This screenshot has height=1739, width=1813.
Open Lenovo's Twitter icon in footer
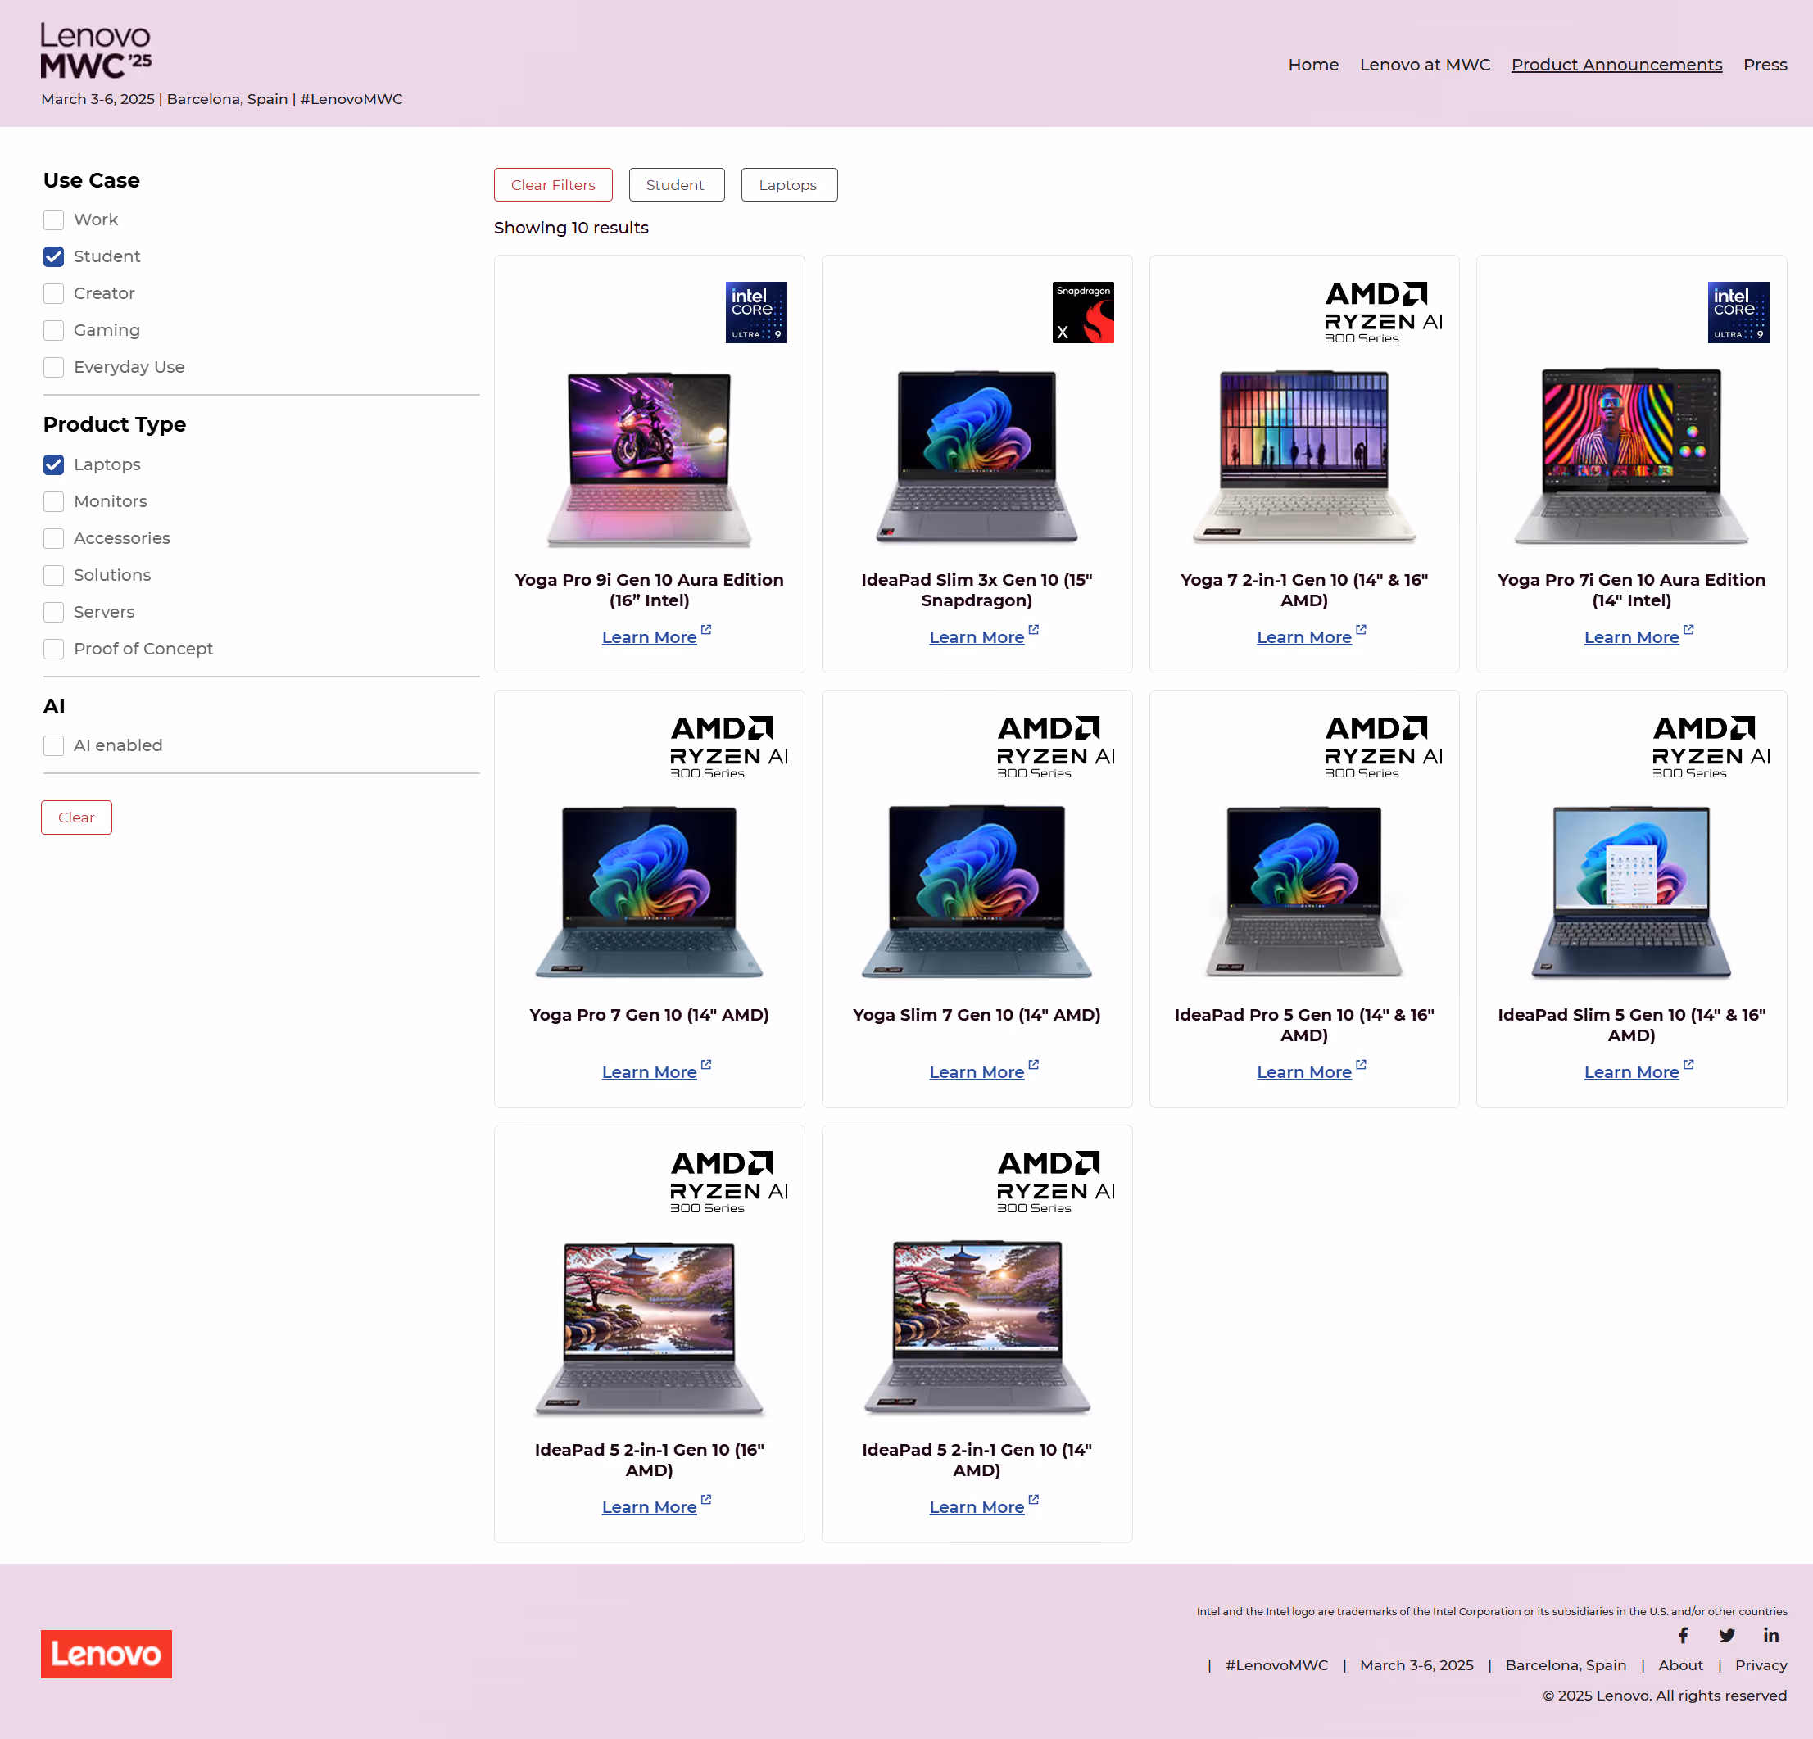1727,1636
